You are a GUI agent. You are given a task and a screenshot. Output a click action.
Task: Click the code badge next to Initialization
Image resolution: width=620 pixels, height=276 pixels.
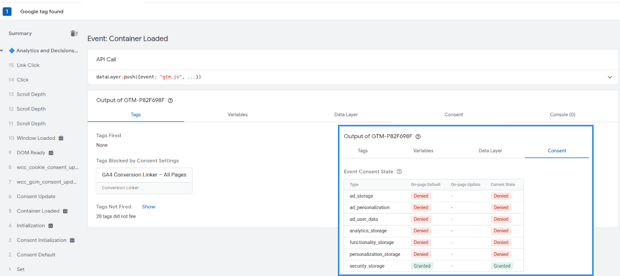(x=50, y=225)
